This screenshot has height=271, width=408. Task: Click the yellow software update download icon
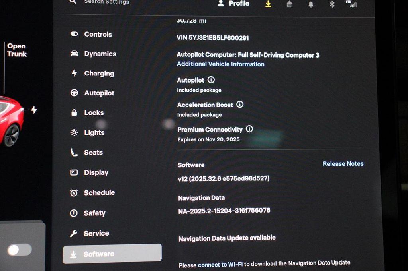click(268, 4)
